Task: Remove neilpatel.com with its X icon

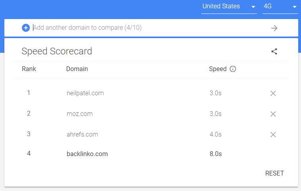Action: [273, 93]
